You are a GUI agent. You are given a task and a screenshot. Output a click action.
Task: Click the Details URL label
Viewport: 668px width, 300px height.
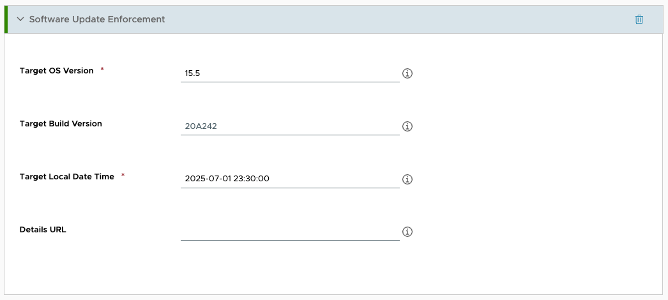coord(43,230)
